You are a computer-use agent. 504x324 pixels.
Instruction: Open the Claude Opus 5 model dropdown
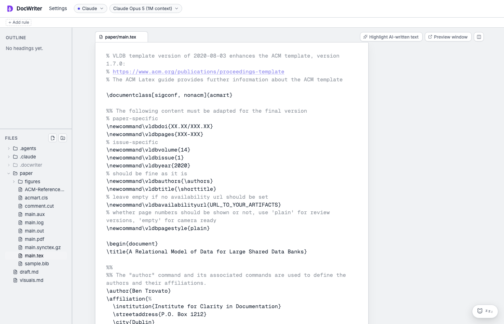pos(145,8)
